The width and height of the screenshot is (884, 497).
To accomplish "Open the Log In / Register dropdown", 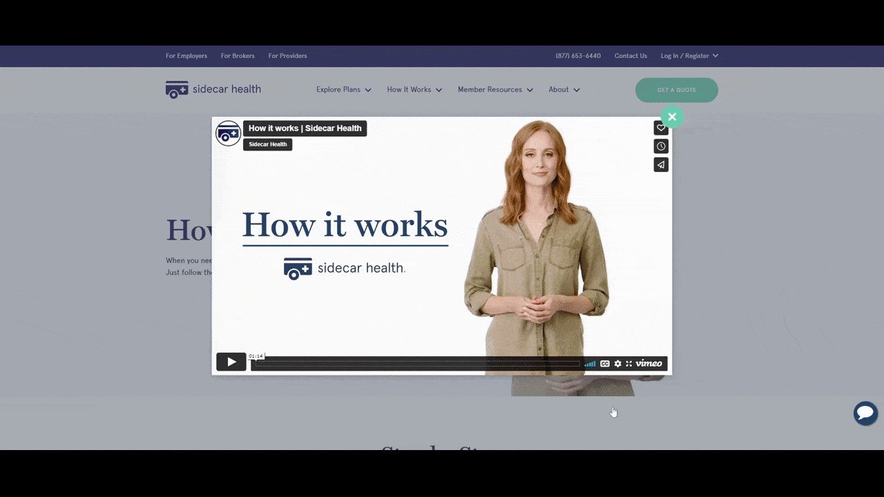I will (x=689, y=56).
